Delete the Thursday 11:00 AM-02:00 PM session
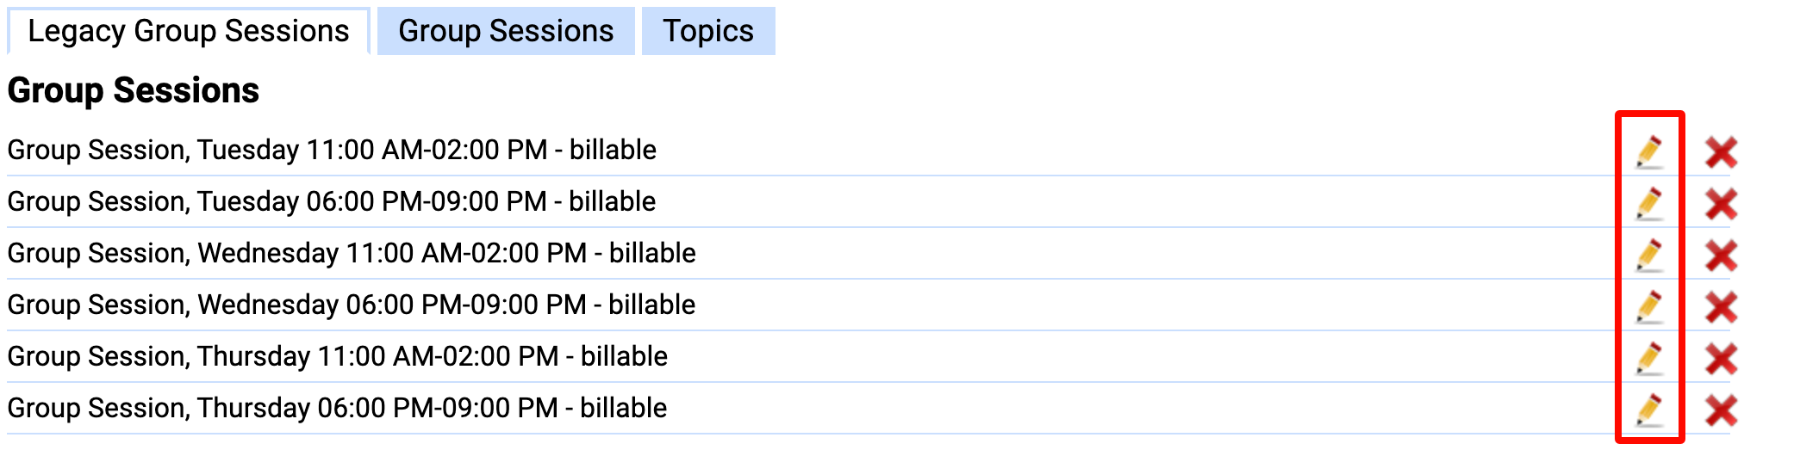 (1721, 359)
